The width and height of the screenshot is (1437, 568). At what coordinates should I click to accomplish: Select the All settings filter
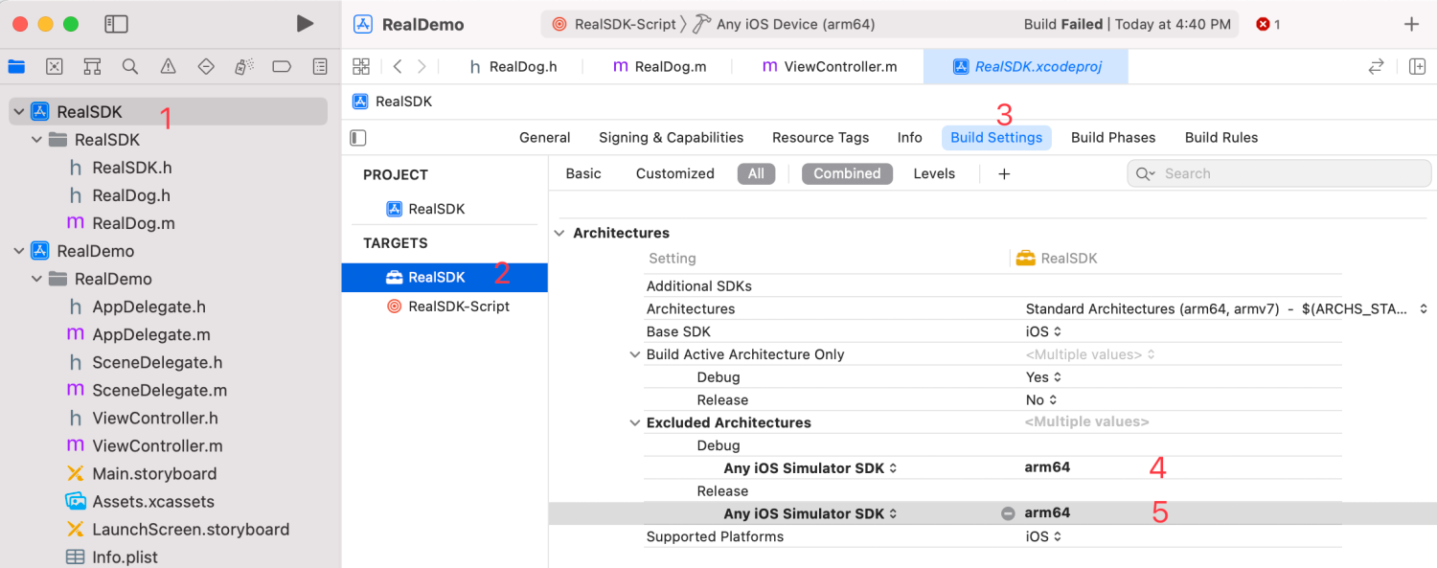tap(756, 173)
